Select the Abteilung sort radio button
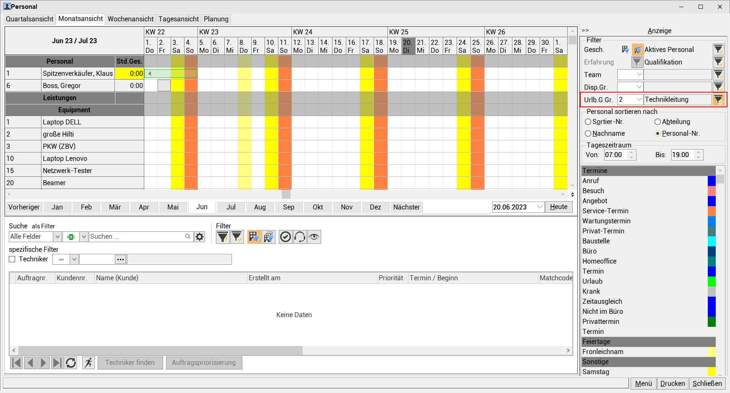Image resolution: width=730 pixels, height=393 pixels. click(657, 122)
